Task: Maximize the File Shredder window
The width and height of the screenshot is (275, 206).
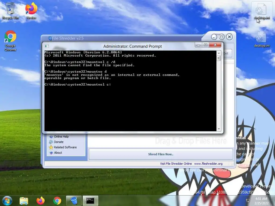Action: (222, 37)
